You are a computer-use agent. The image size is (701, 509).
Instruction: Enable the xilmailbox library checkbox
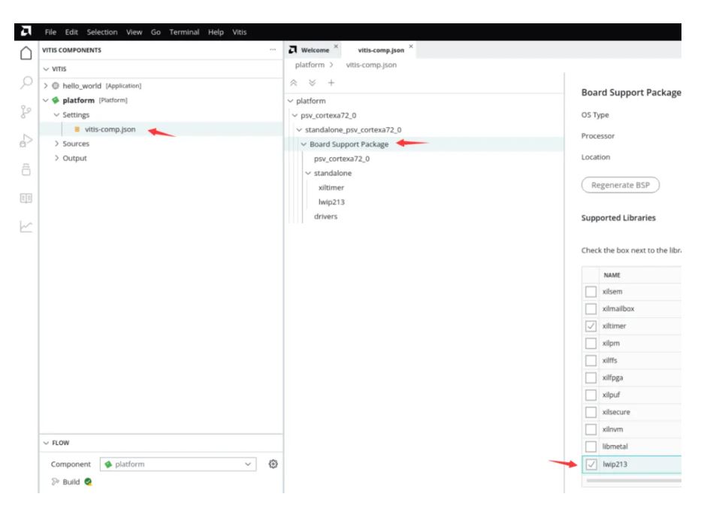click(x=591, y=308)
